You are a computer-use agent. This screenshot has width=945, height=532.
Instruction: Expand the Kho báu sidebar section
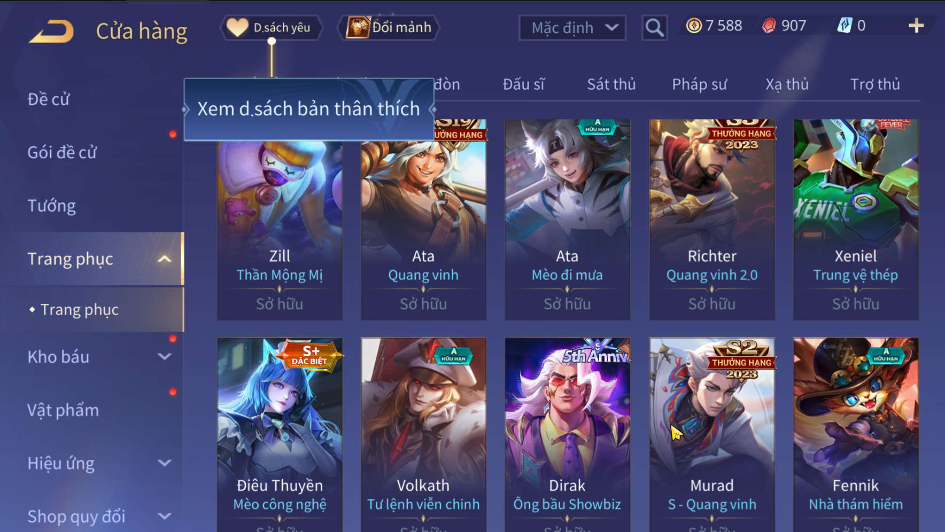[165, 356]
